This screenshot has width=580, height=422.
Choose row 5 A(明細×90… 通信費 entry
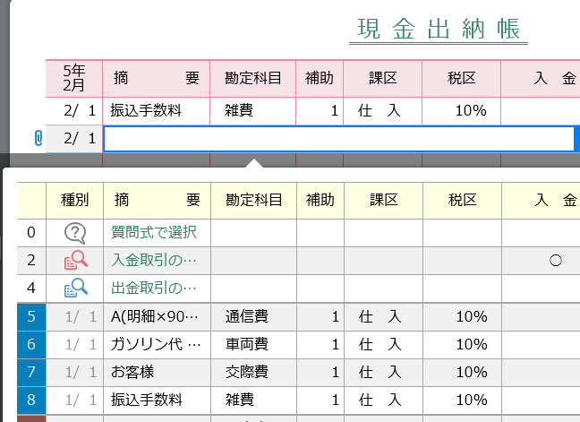coord(299,316)
